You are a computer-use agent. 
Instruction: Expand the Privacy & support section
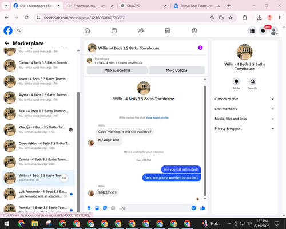[x=244, y=129]
